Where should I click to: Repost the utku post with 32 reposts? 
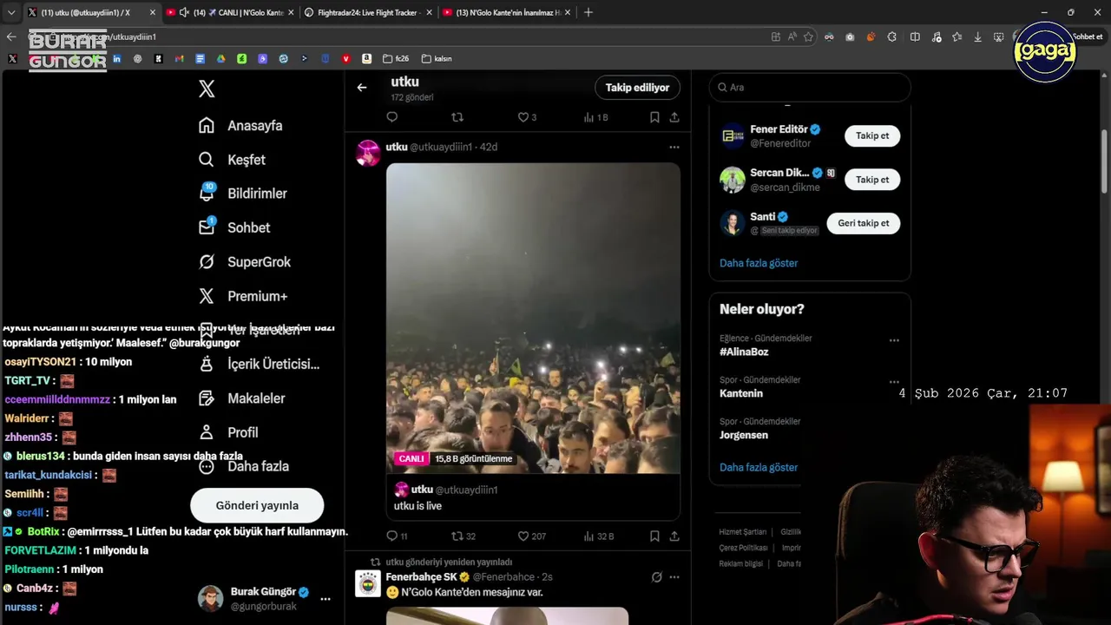coord(457,536)
